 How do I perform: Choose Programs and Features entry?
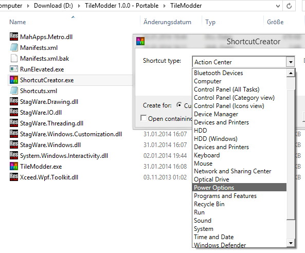point(239,196)
